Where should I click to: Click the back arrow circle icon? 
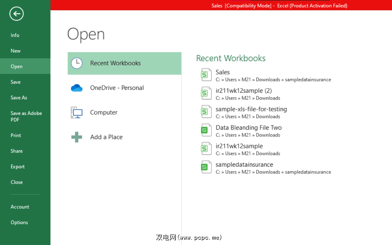[x=16, y=14]
